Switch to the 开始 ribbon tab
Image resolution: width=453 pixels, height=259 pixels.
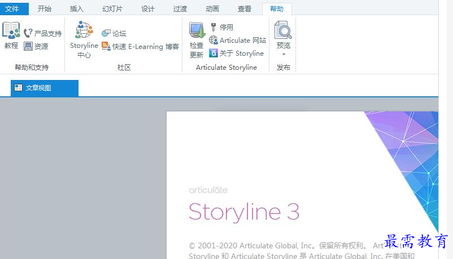45,9
